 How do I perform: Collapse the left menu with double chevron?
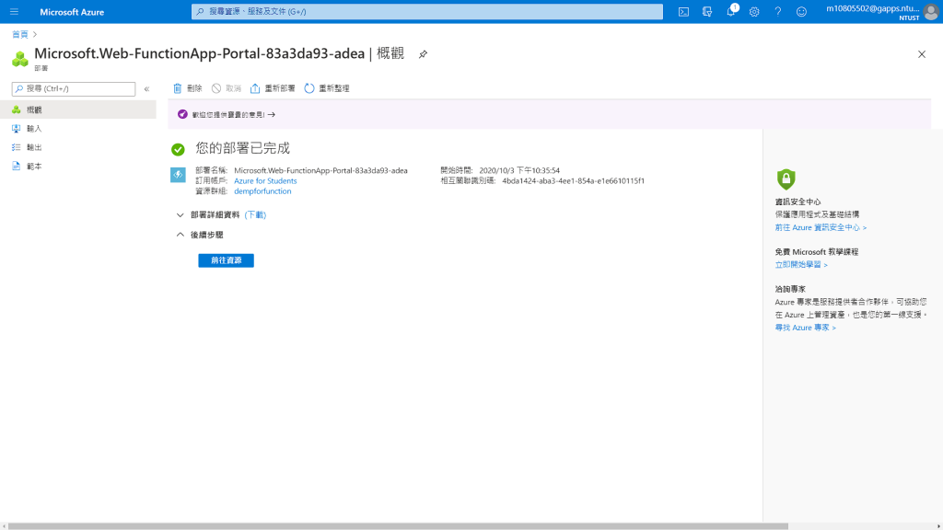pyautogui.click(x=146, y=89)
